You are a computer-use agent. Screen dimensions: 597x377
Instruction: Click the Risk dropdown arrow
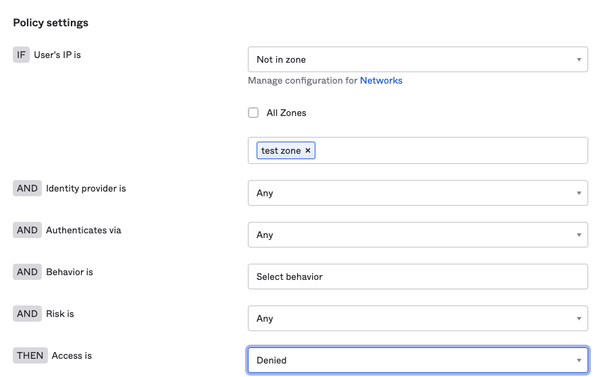(x=579, y=318)
